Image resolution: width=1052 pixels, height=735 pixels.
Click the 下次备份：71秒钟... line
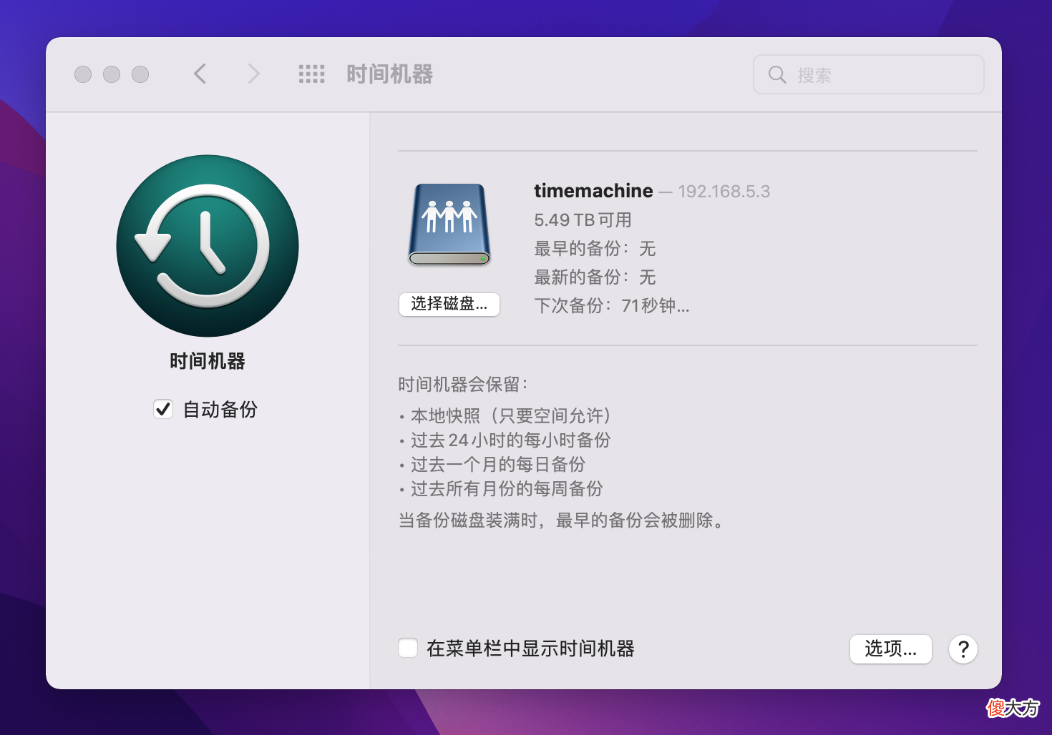612,306
